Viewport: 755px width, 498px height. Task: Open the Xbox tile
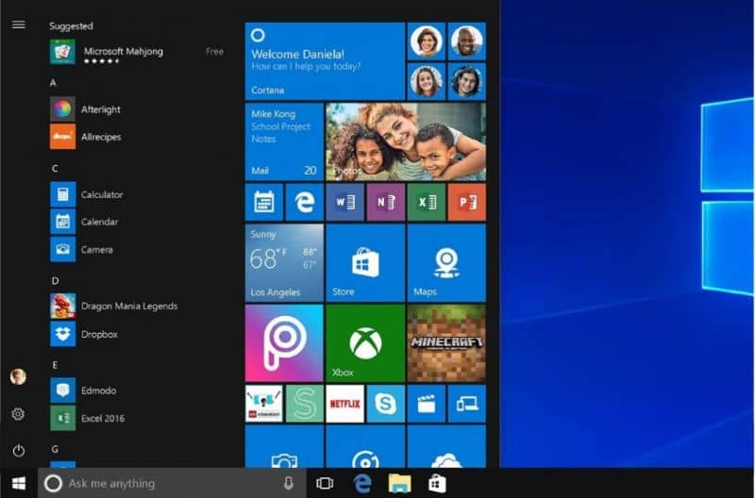click(x=365, y=343)
